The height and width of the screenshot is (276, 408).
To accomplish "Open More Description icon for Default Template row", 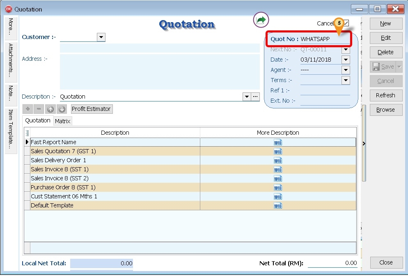I will [278, 206].
